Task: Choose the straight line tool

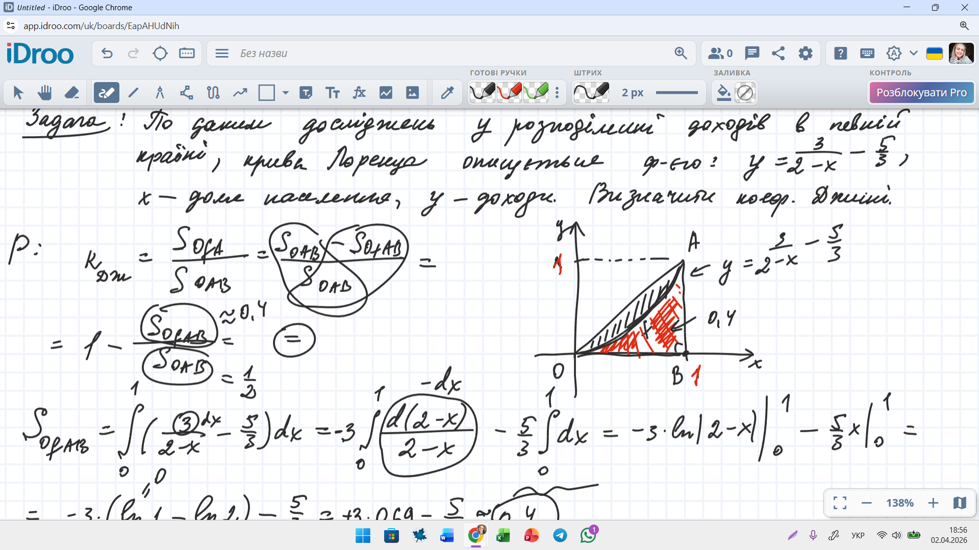Action: point(133,93)
